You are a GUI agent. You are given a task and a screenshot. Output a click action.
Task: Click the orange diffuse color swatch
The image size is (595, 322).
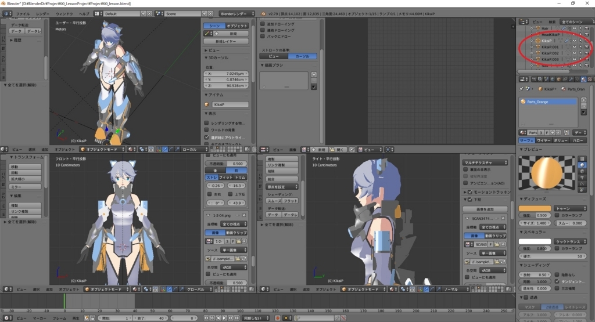[x=535, y=208]
